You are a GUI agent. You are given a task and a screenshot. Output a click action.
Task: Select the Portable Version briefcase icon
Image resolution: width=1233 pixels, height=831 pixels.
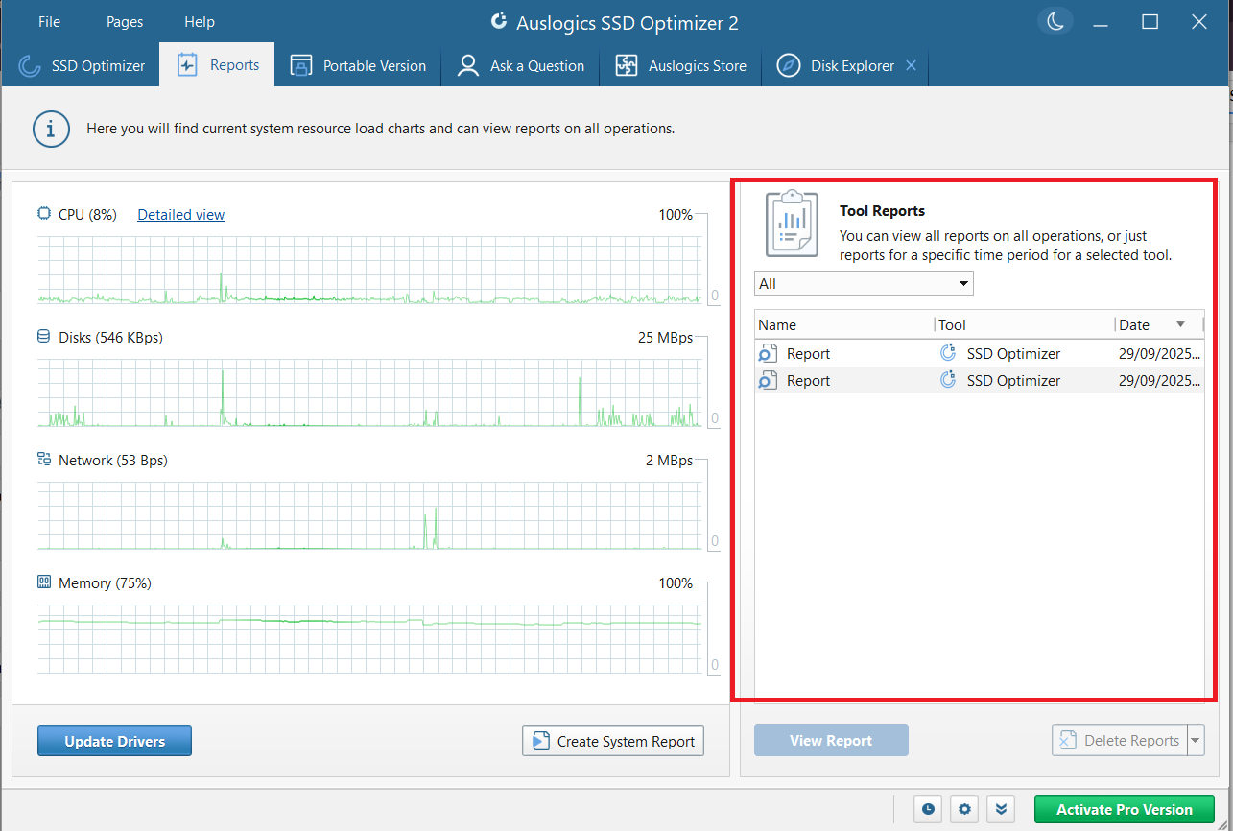point(302,65)
